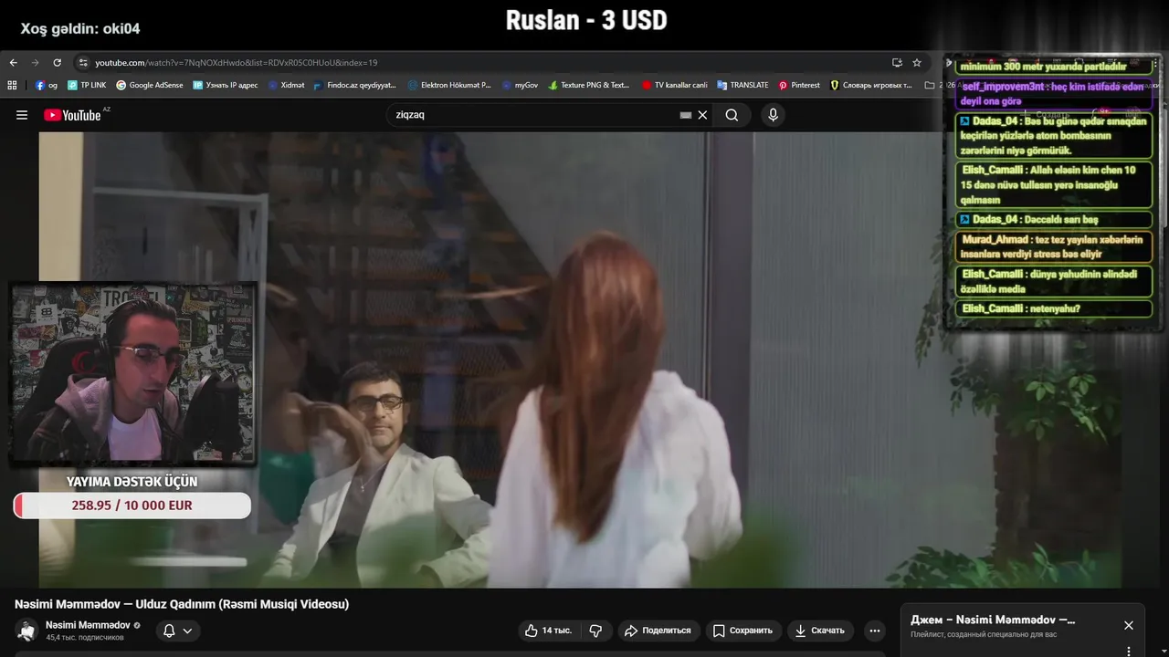This screenshot has height=657, width=1169.
Task: Open the 'Узнать IP адрес' bookmark
Action: coord(226,85)
